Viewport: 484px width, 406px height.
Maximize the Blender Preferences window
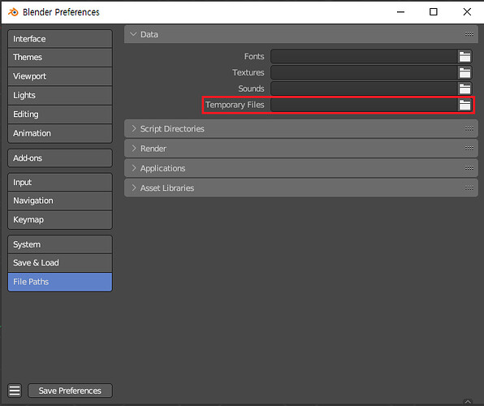(434, 12)
